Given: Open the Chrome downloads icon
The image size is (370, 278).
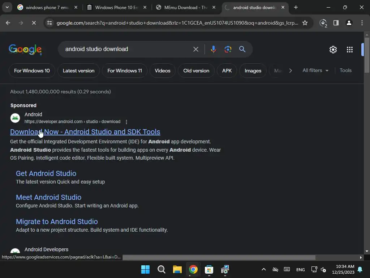Looking at the screenshot, I should tap(323, 23).
